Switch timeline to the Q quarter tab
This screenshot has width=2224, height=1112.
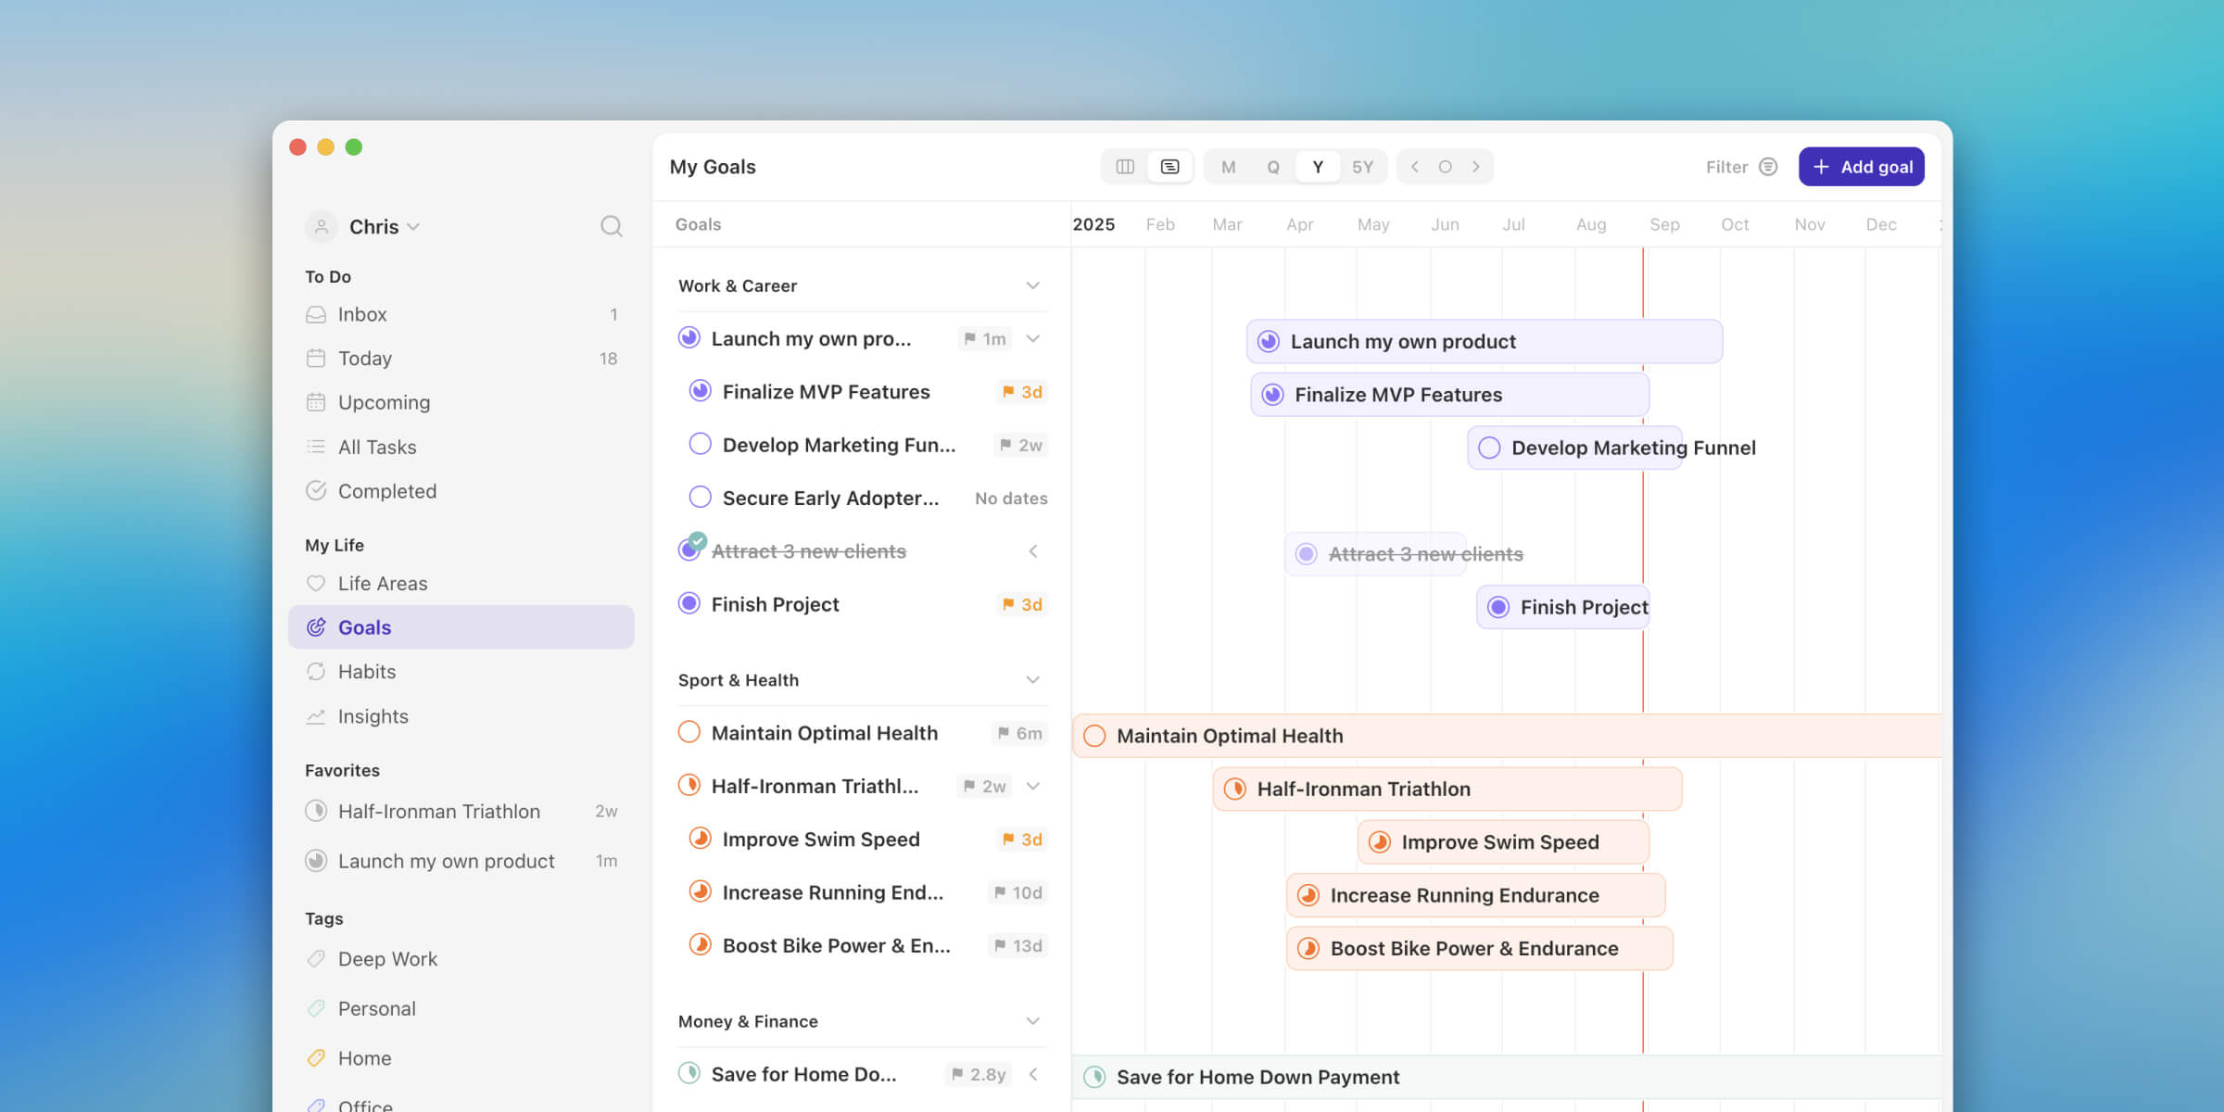[1273, 167]
